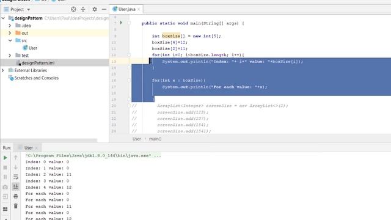
Task: Click console line 'For each value: 11'
Action: (48, 207)
